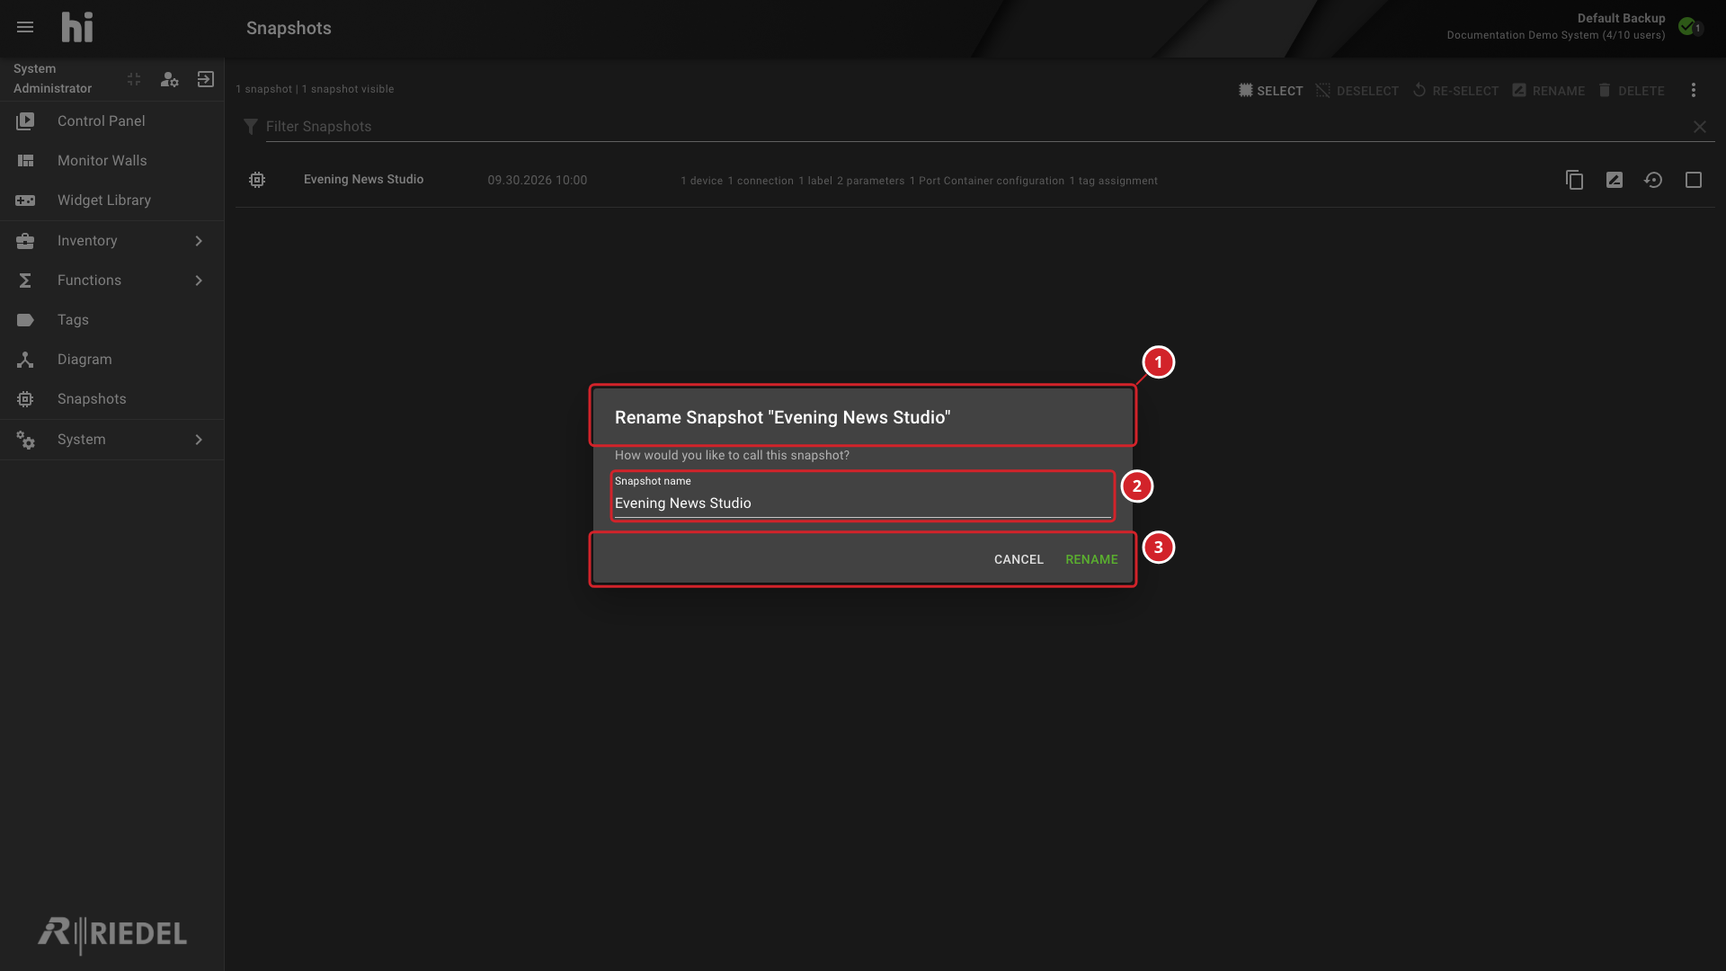Click the hi logo

pos(77,27)
